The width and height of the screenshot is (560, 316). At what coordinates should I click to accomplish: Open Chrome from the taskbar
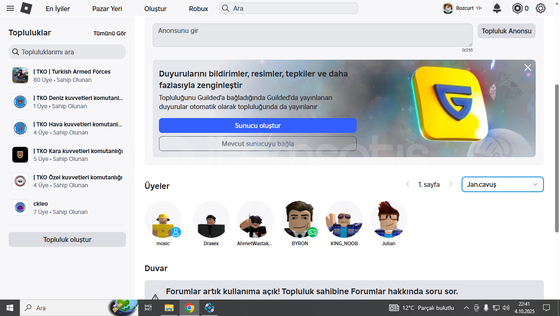[189, 308]
